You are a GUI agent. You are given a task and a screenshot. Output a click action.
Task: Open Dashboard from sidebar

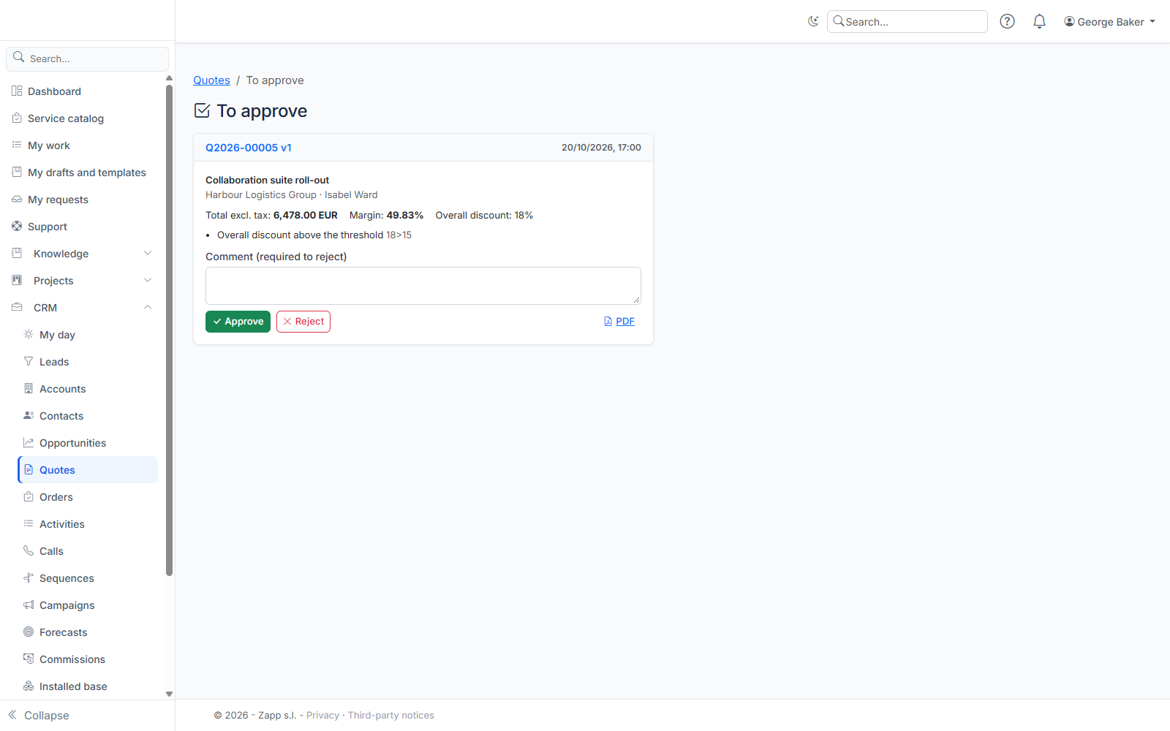click(54, 91)
